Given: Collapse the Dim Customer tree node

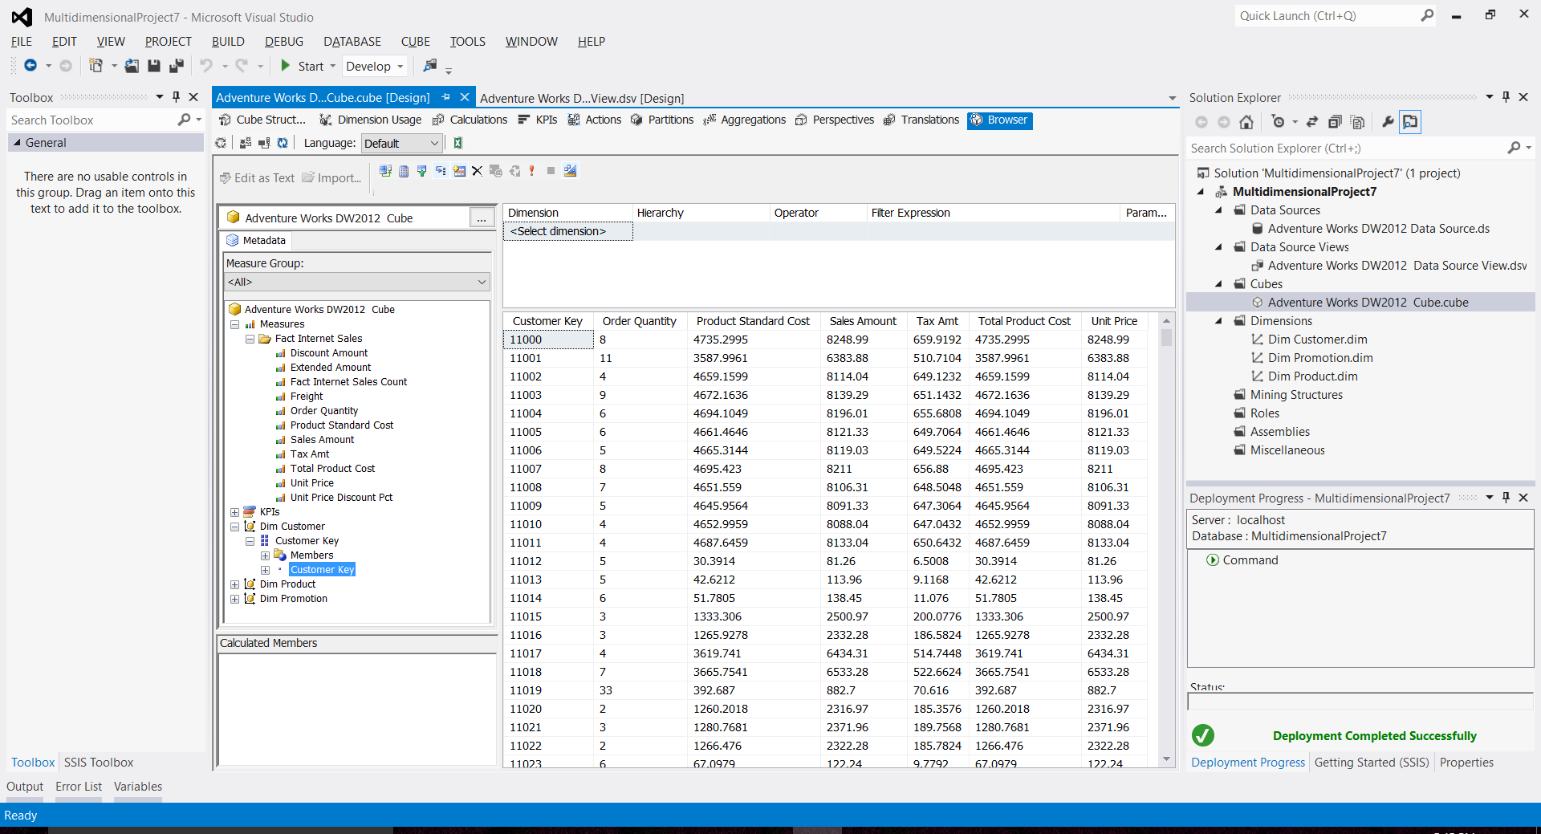Looking at the screenshot, I should tap(235, 527).
